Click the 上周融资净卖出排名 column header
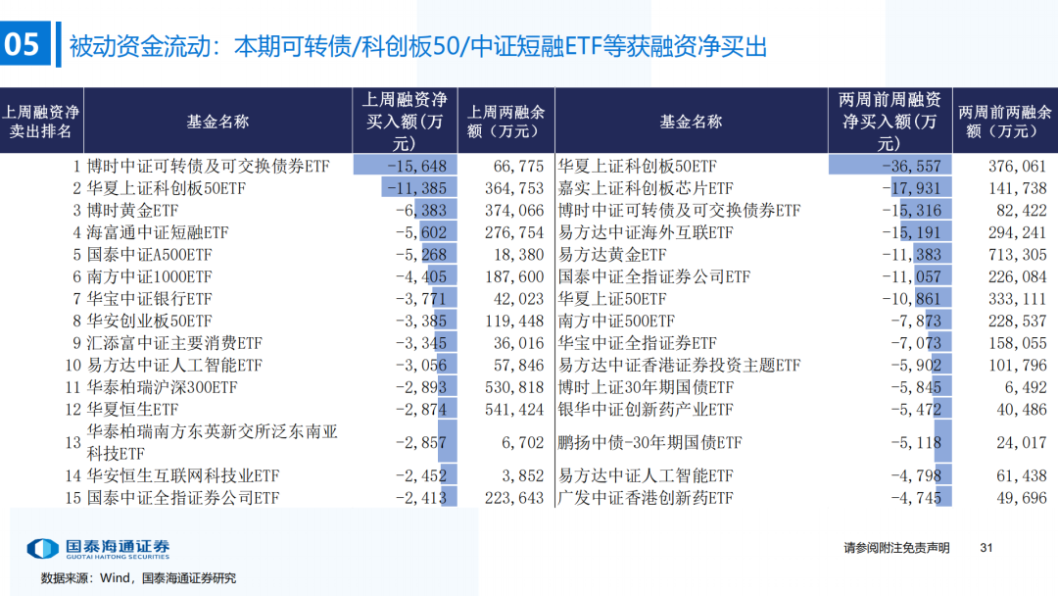This screenshot has width=1058, height=596. (41, 122)
